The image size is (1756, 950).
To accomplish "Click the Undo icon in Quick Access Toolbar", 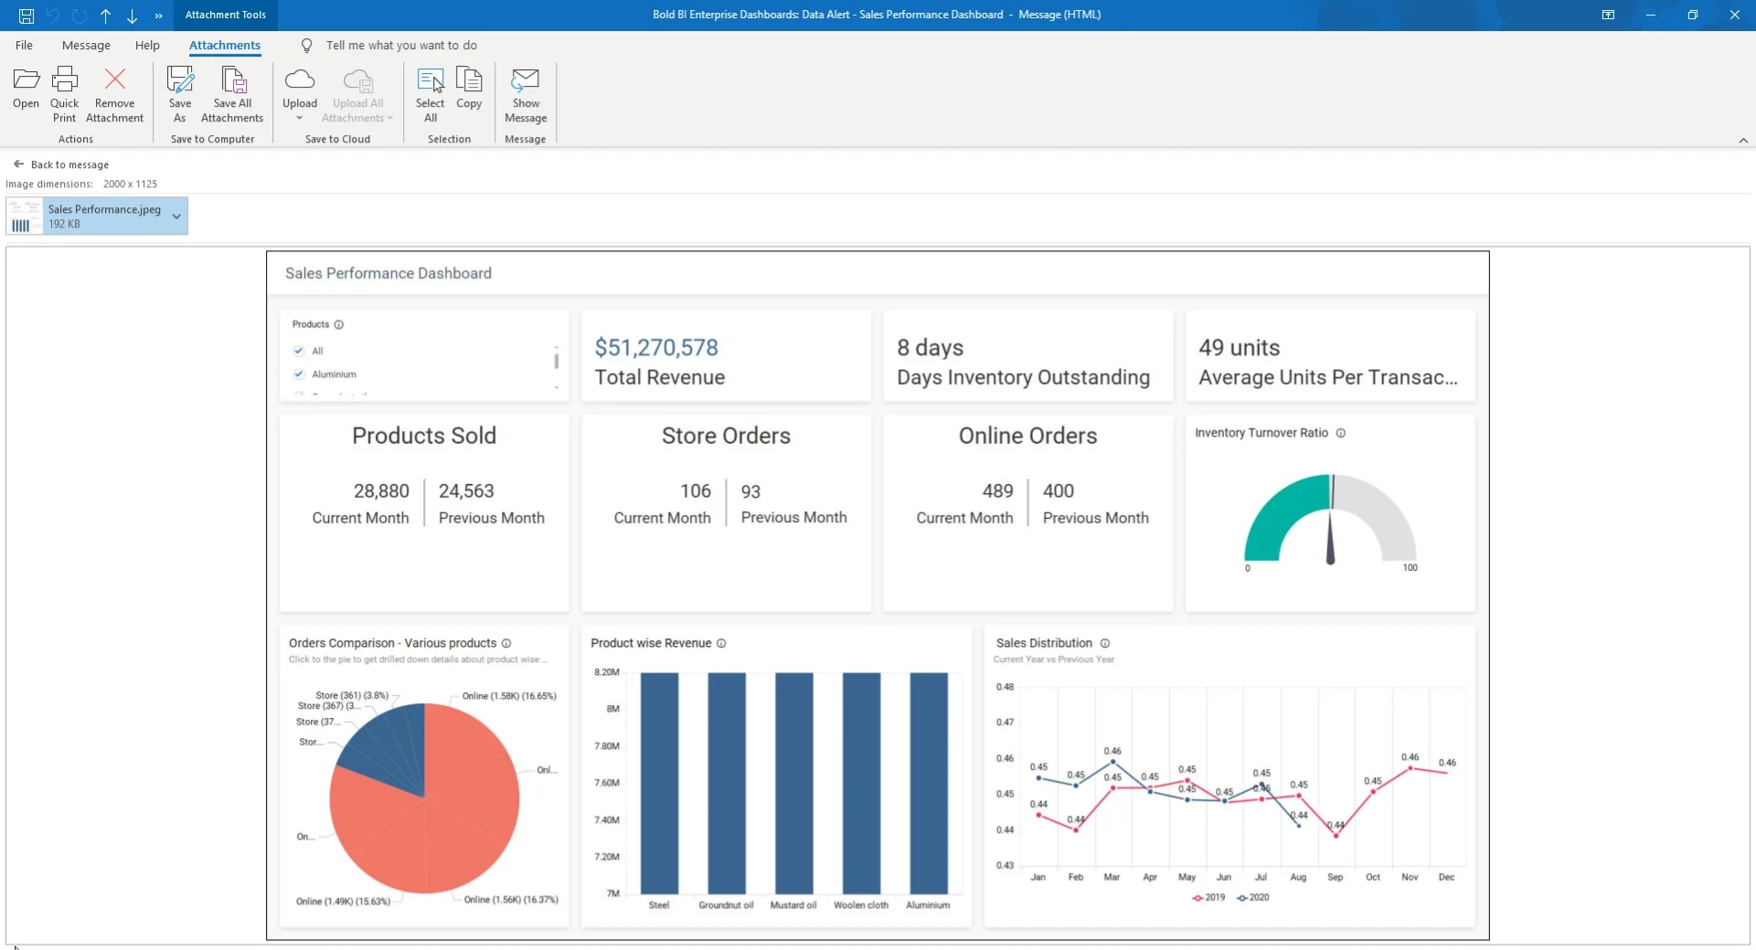I will pyautogui.click(x=53, y=16).
